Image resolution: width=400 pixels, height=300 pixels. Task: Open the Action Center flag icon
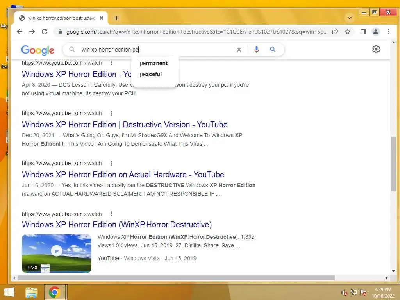(363, 292)
